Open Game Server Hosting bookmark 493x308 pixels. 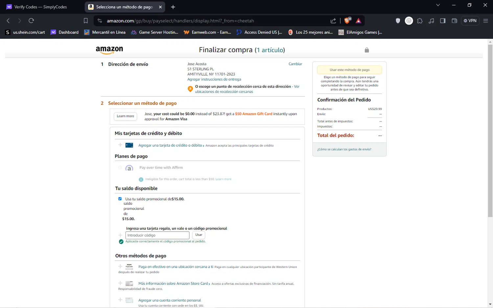pyautogui.click(x=154, y=32)
